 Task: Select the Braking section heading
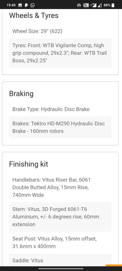21,94
